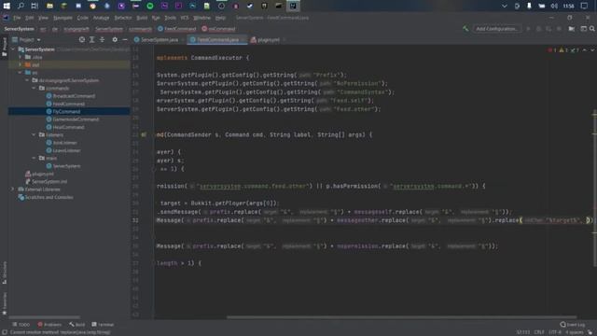The image size is (597, 336).
Task: Toggle the Structure side tool tab
Action: pyautogui.click(x=4, y=272)
